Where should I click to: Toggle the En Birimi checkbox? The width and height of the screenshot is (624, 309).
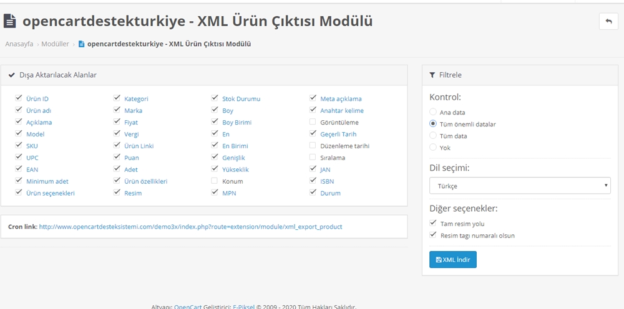pos(215,145)
